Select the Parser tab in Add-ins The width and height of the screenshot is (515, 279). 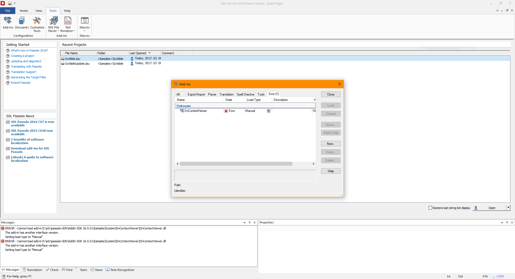click(x=212, y=94)
